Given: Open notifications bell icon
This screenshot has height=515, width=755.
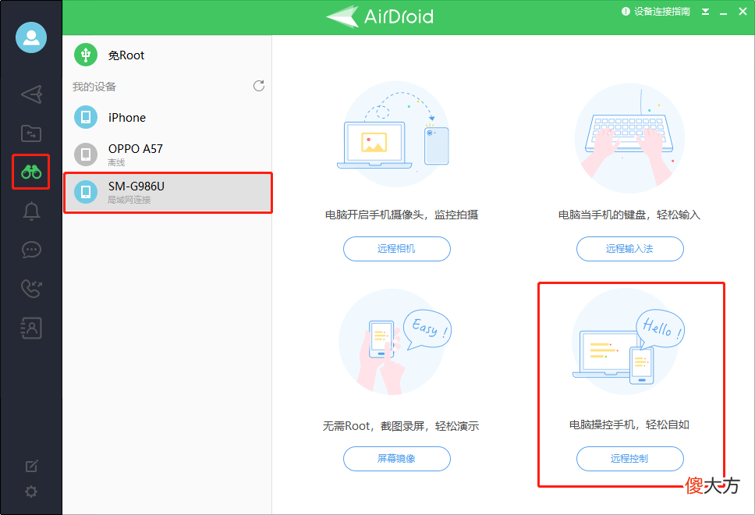Looking at the screenshot, I should 31,211.
